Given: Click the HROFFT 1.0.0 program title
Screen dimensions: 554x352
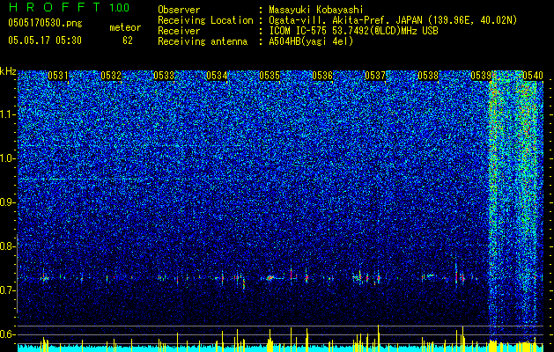Looking at the screenshot, I should click(x=69, y=7).
